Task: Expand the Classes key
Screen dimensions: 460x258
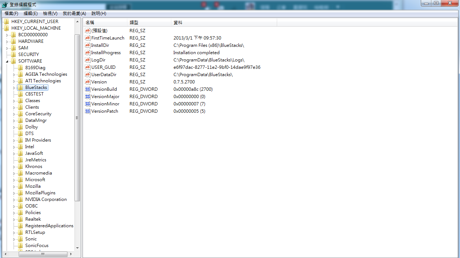Action: tap(14, 101)
